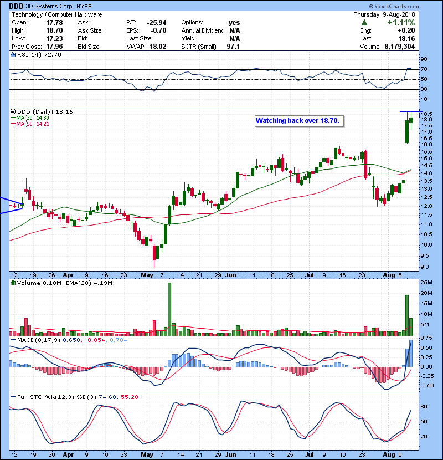Viewport: 443px width, 460px height.
Task: Click the blue 18.70 resistance line
Action: [x=411, y=111]
